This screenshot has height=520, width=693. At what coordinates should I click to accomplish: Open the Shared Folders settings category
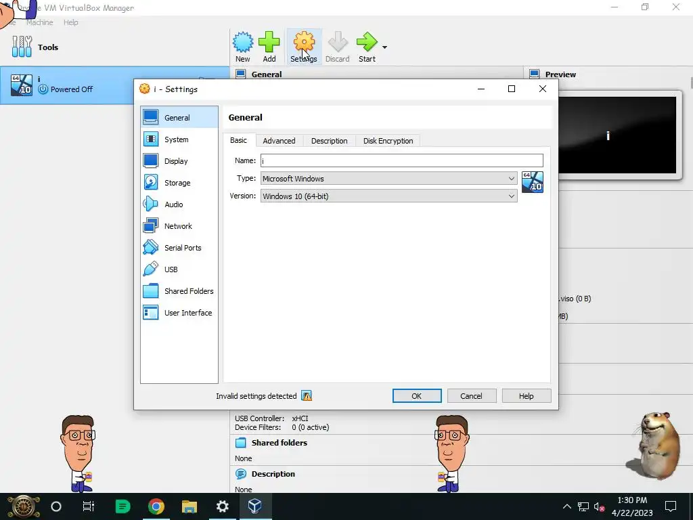click(x=179, y=291)
